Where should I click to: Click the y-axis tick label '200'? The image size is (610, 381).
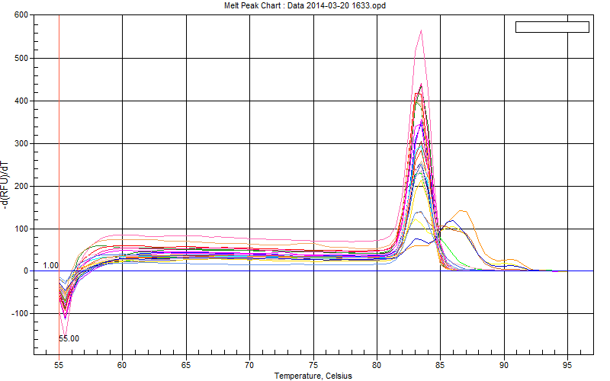click(x=21, y=187)
